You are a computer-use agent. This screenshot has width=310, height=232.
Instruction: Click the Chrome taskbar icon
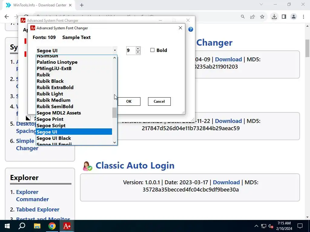click(52, 226)
